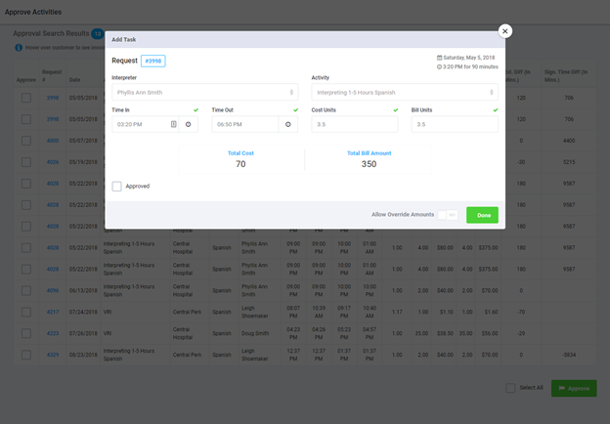Click the Approve Activities page title
Viewport: 610px width, 424px height.
pos(33,12)
